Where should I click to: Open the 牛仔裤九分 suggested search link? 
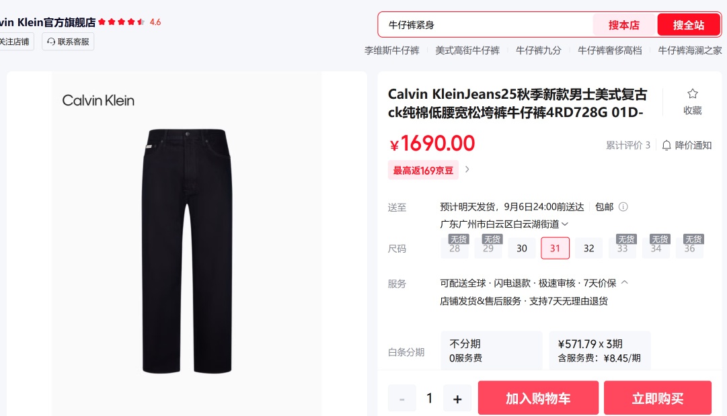(538, 50)
